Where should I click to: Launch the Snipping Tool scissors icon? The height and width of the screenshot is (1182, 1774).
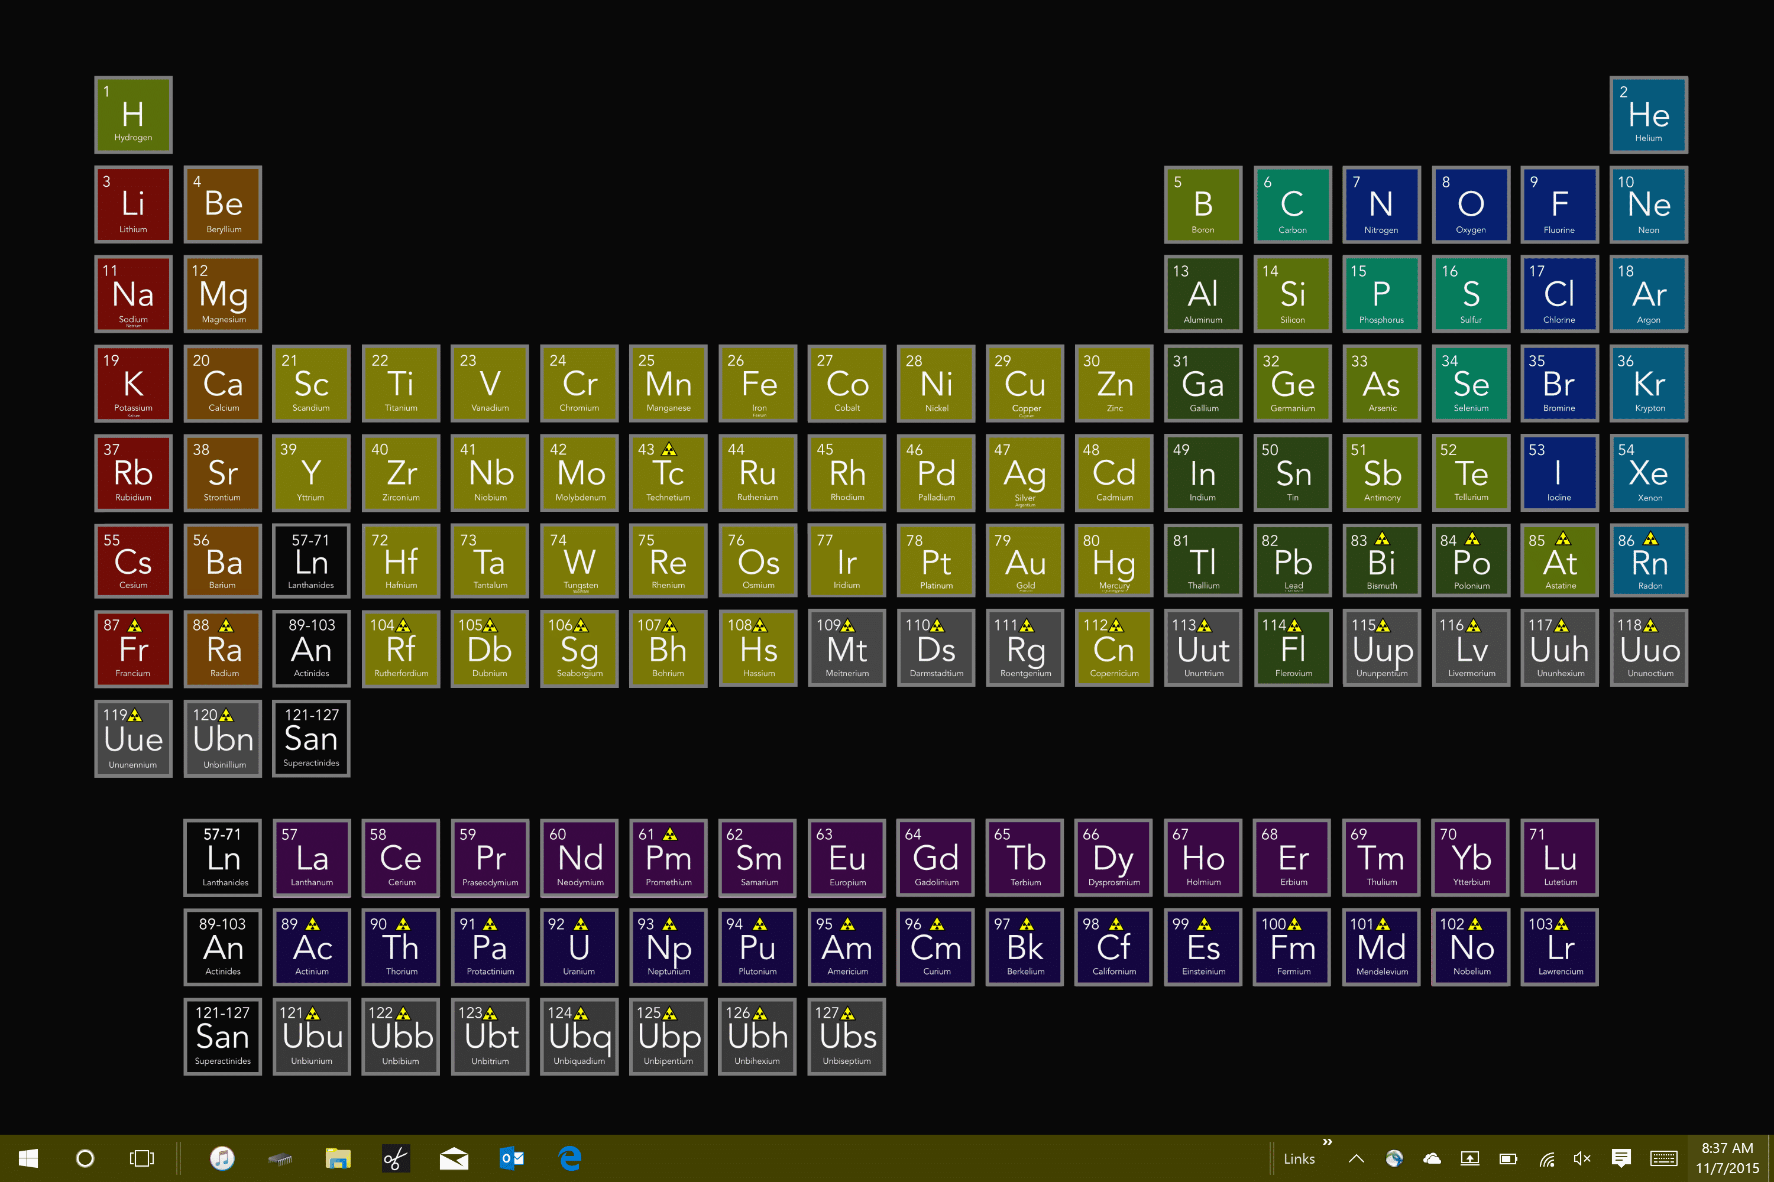396,1158
